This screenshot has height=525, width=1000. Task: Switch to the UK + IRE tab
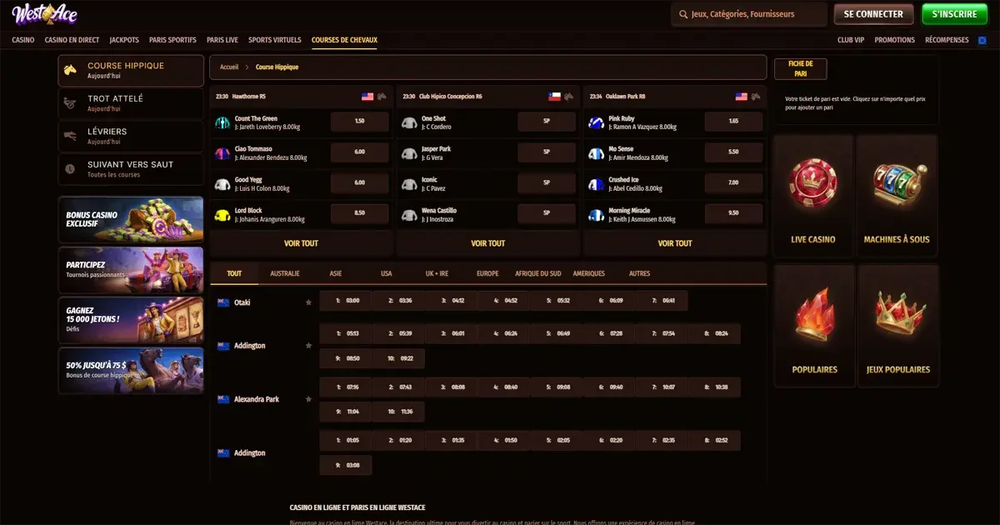437,273
